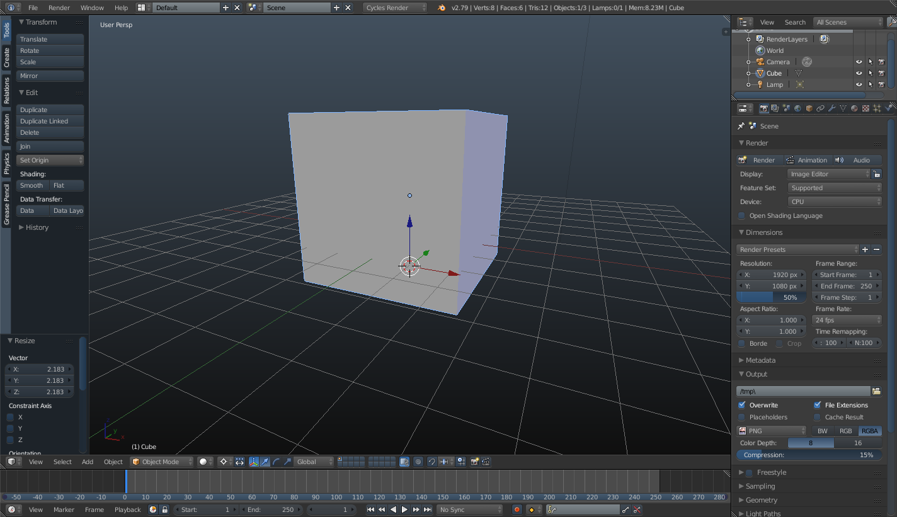Click the Duplicate Linked button

(50, 121)
